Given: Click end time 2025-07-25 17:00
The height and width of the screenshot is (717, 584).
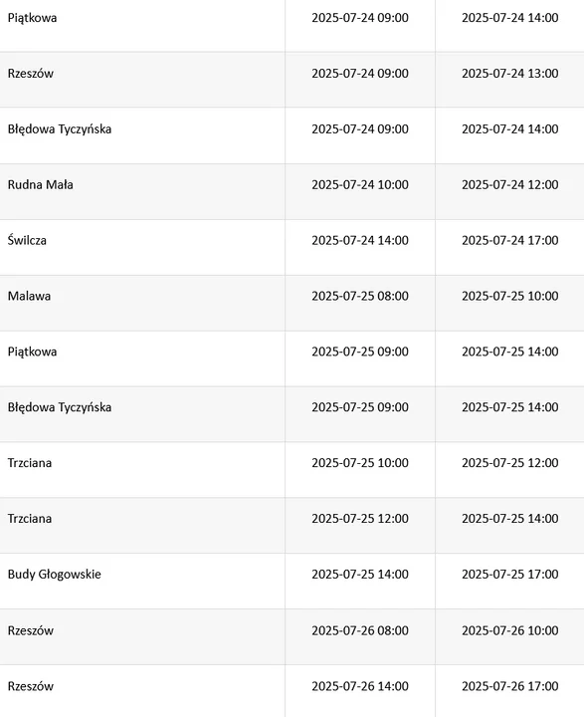Looking at the screenshot, I should [x=510, y=575].
